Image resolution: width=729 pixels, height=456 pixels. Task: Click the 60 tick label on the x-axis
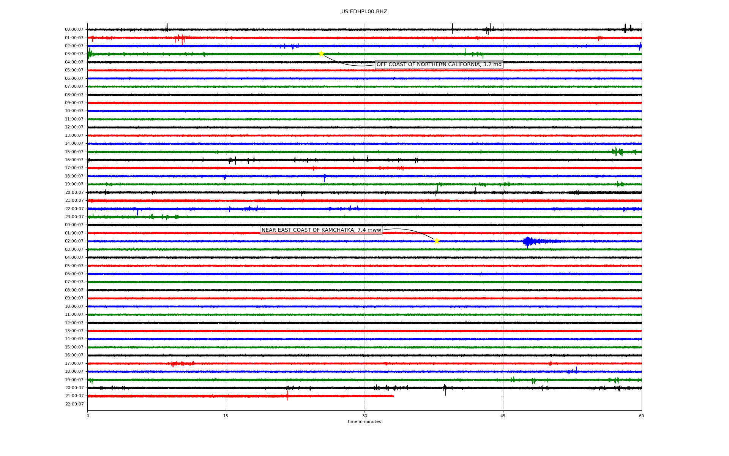[641, 416]
